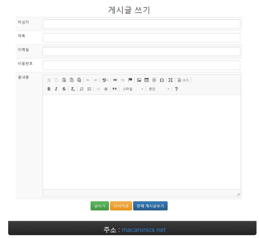Screen dimensions: 259x238
Task: Click the Insert Link icon
Action: 115,80
